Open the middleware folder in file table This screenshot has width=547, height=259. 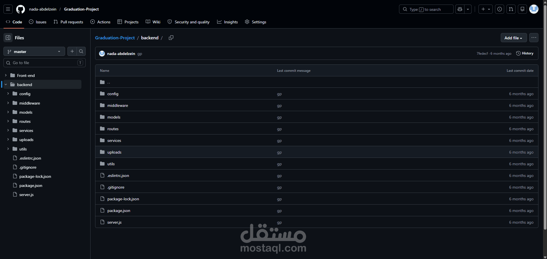pos(118,105)
